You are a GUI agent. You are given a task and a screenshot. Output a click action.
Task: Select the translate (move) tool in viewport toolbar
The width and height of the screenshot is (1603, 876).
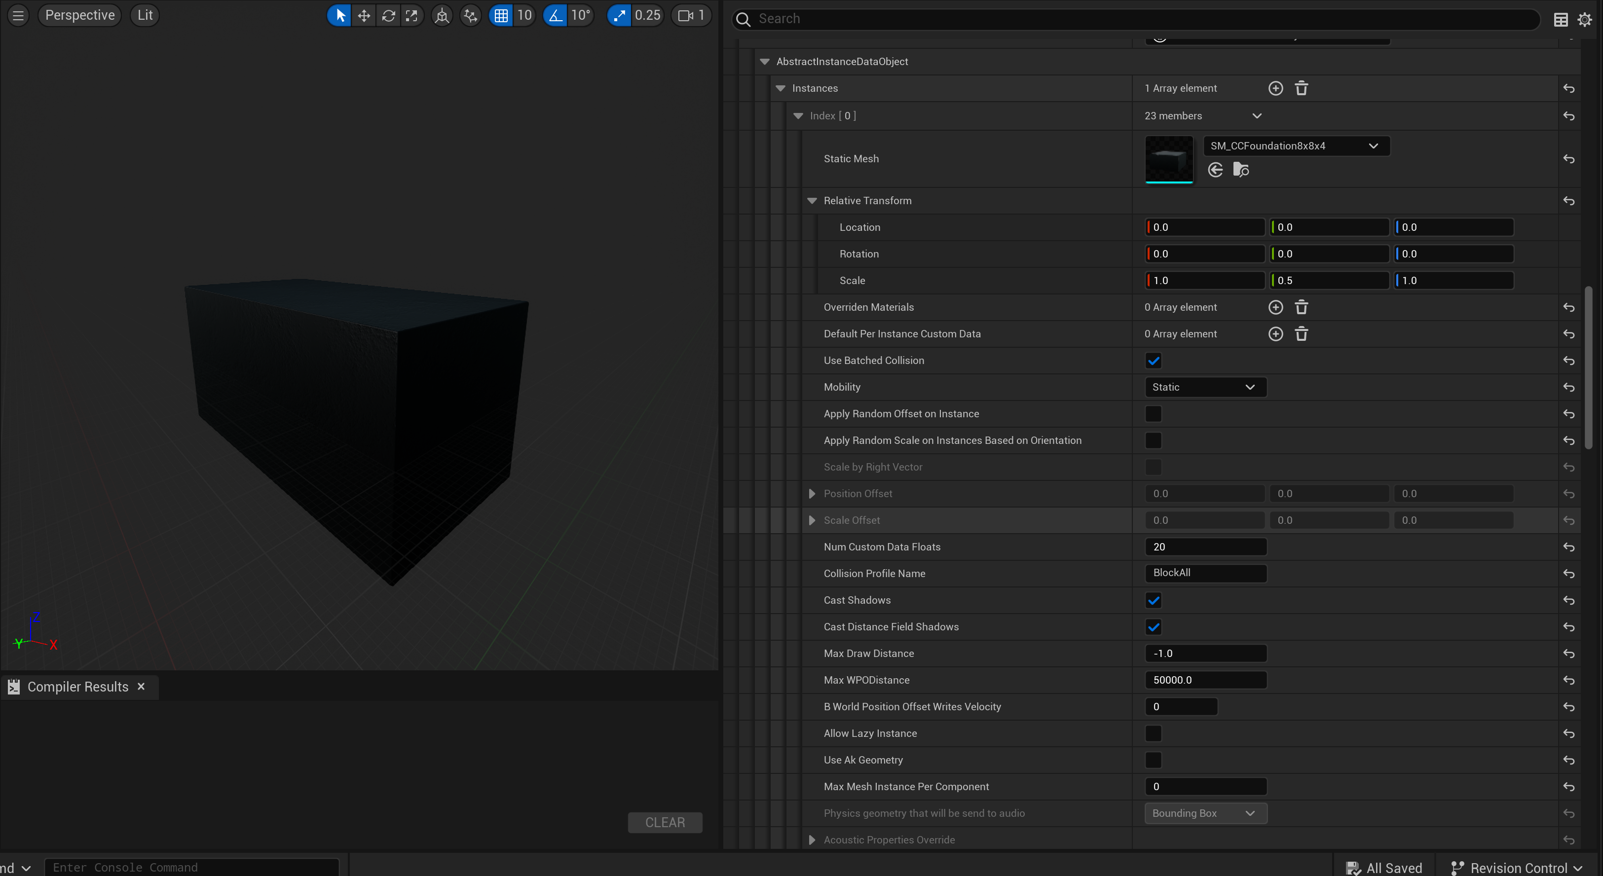point(364,16)
